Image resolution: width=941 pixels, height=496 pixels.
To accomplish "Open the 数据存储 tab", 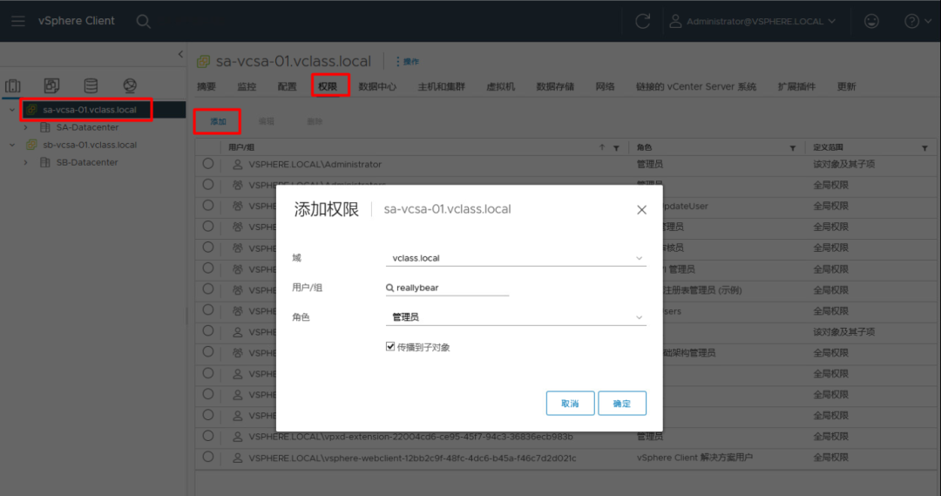I will click(x=555, y=86).
